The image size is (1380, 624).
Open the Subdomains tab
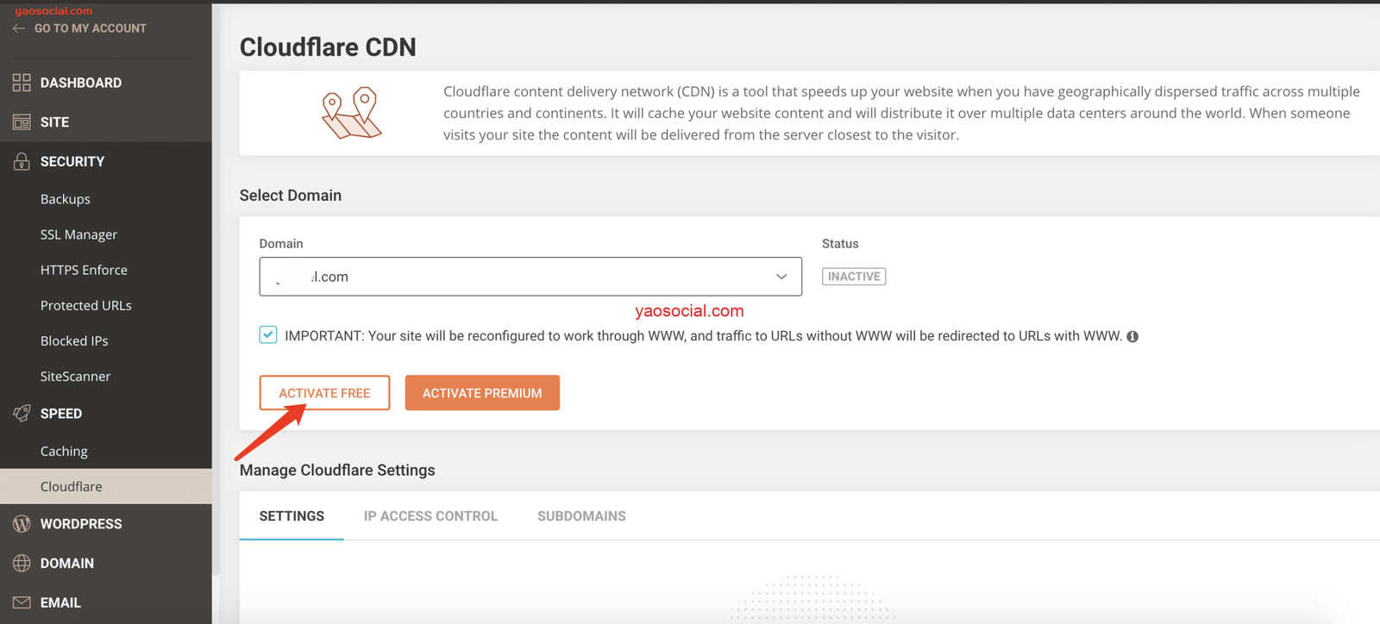(x=581, y=516)
